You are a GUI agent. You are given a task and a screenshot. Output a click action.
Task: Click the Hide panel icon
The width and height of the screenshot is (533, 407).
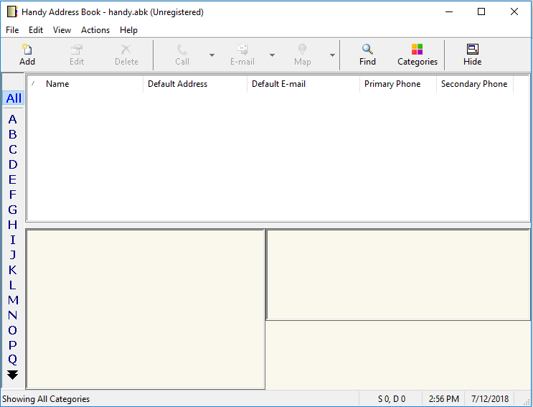[473, 50]
